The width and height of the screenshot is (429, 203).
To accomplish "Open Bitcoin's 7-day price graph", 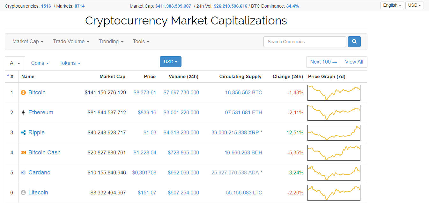I will point(334,92).
